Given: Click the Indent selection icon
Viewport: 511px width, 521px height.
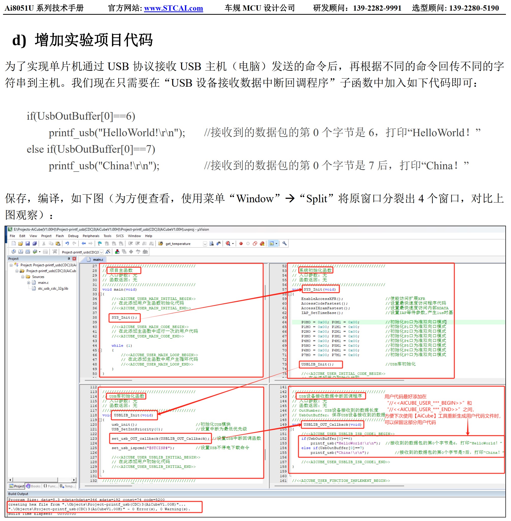Looking at the screenshot, I should pyautogui.click(x=131, y=243).
